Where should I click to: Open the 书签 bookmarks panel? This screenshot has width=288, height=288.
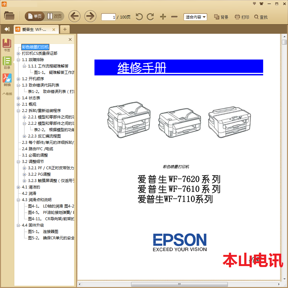[x=7, y=45]
